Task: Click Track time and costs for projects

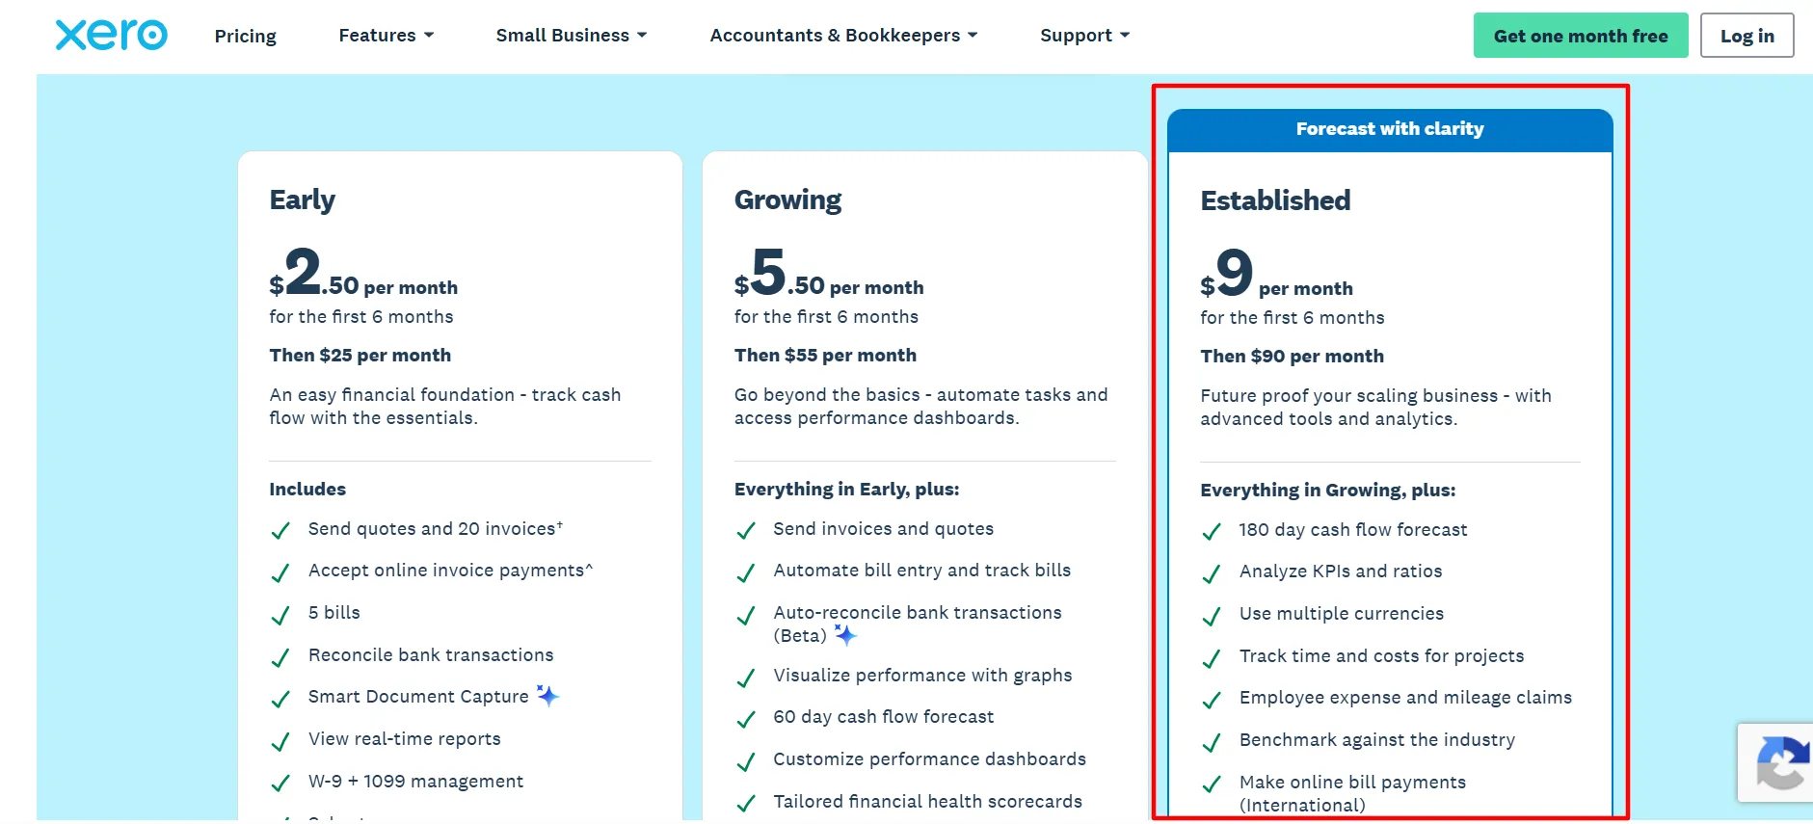Action: (1381, 655)
